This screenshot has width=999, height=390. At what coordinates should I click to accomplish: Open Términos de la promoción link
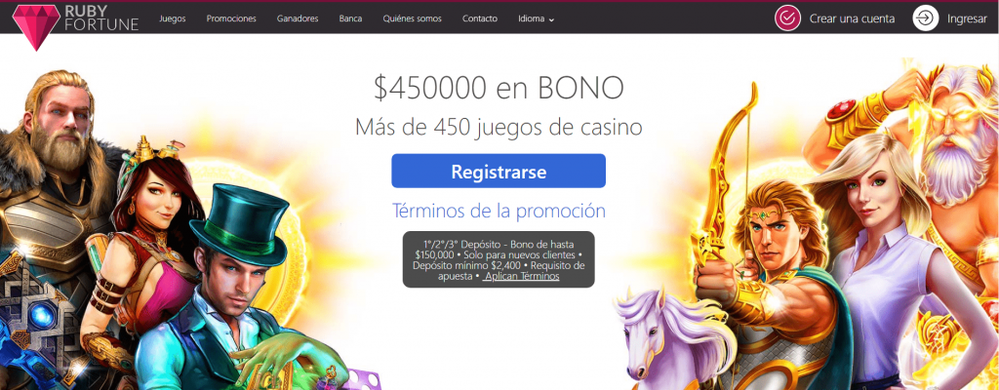pos(499,211)
